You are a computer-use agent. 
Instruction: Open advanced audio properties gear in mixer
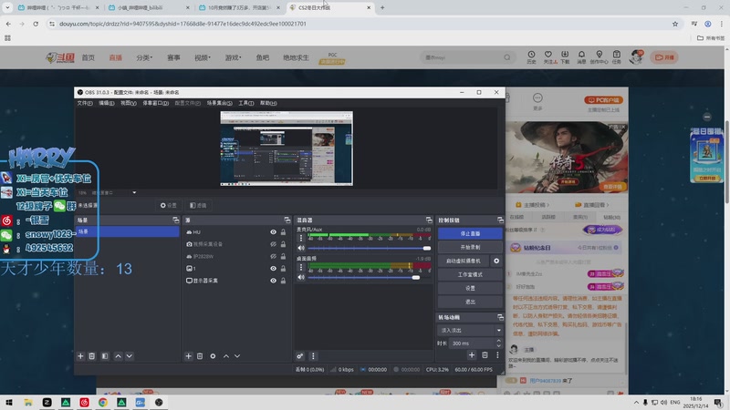[x=300, y=356]
